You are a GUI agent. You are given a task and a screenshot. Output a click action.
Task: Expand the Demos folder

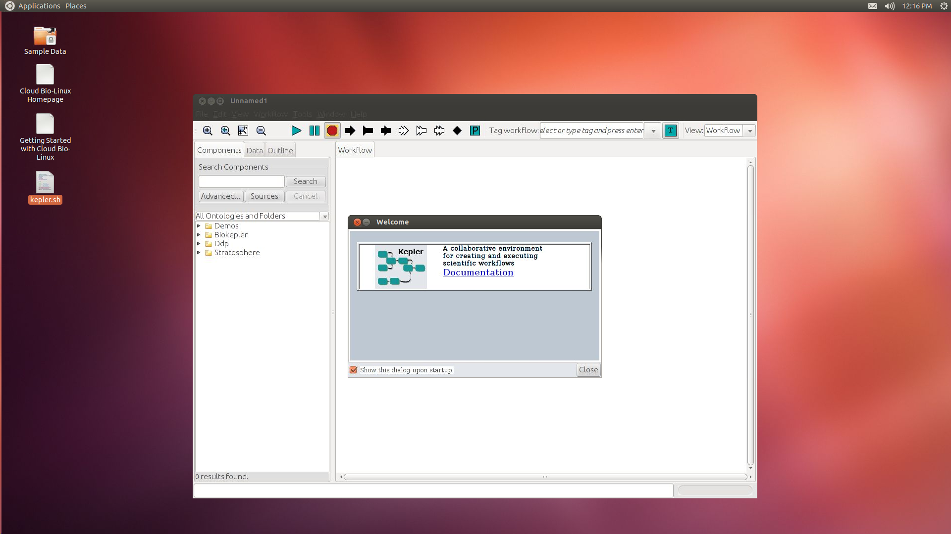click(x=199, y=226)
